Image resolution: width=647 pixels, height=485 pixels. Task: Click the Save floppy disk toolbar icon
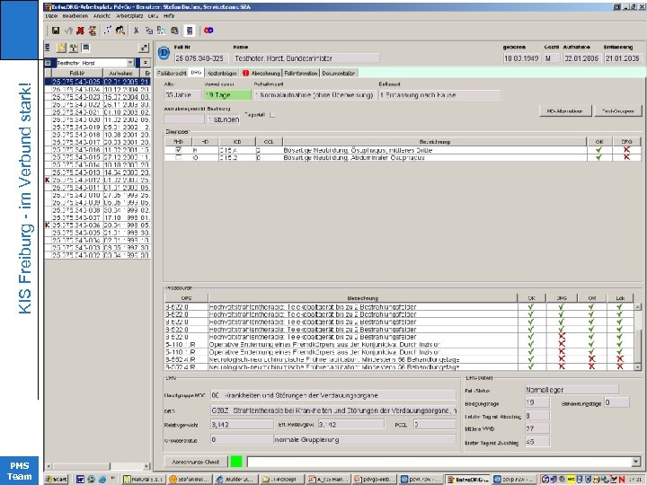tap(56, 29)
